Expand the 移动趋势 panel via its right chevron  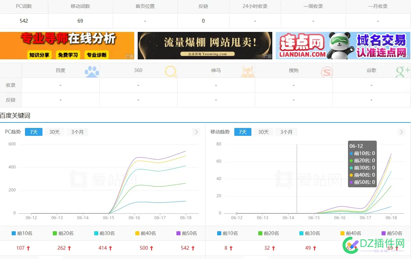coord(401,132)
